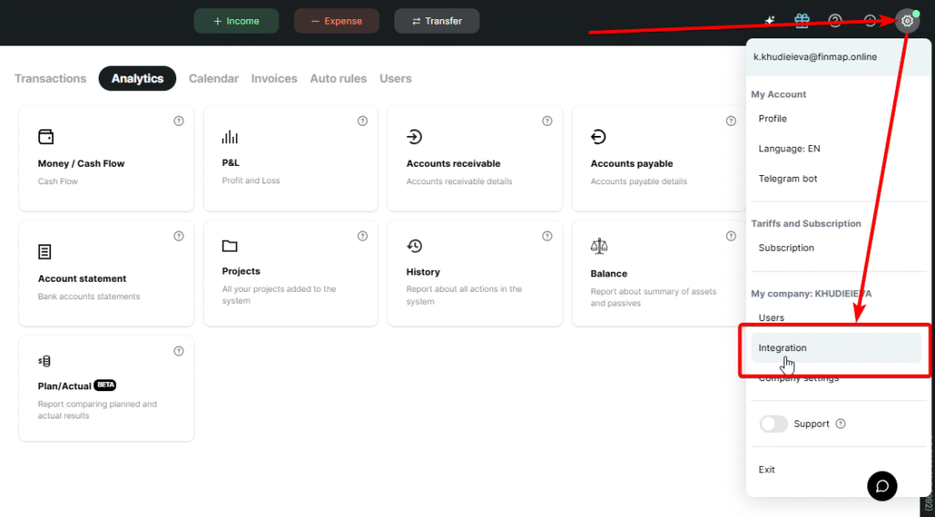Toggle the Support switch
The image size is (935, 517).
[773, 424]
